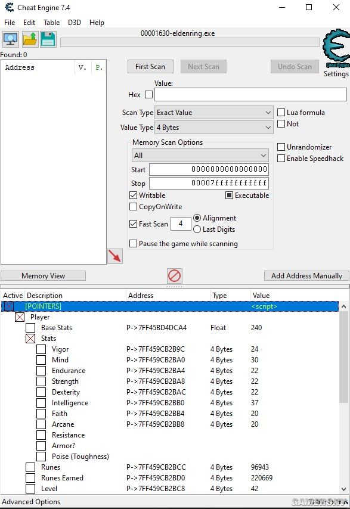Screen dimensions: 350x509
Task: Open the process selector computer icon
Action: (x=10, y=39)
